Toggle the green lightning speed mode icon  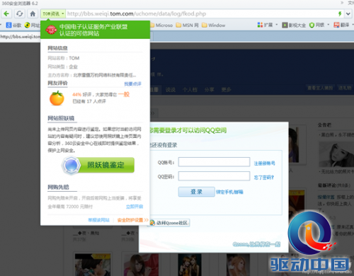(340, 13)
